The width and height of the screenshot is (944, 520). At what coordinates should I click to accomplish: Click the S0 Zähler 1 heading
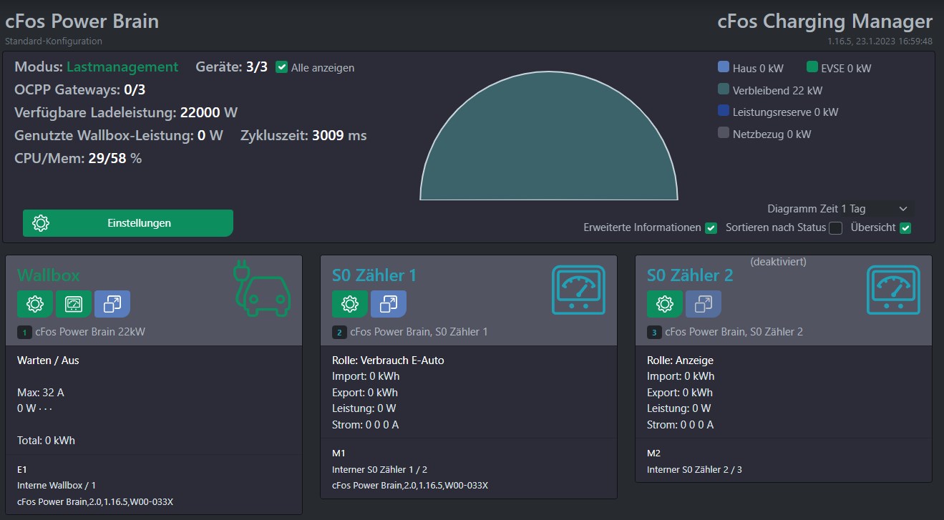pyautogui.click(x=374, y=275)
